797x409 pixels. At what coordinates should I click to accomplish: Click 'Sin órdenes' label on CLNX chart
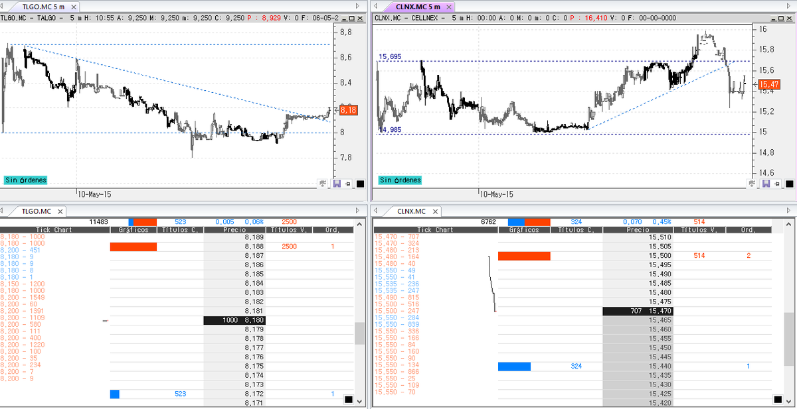pyautogui.click(x=400, y=180)
